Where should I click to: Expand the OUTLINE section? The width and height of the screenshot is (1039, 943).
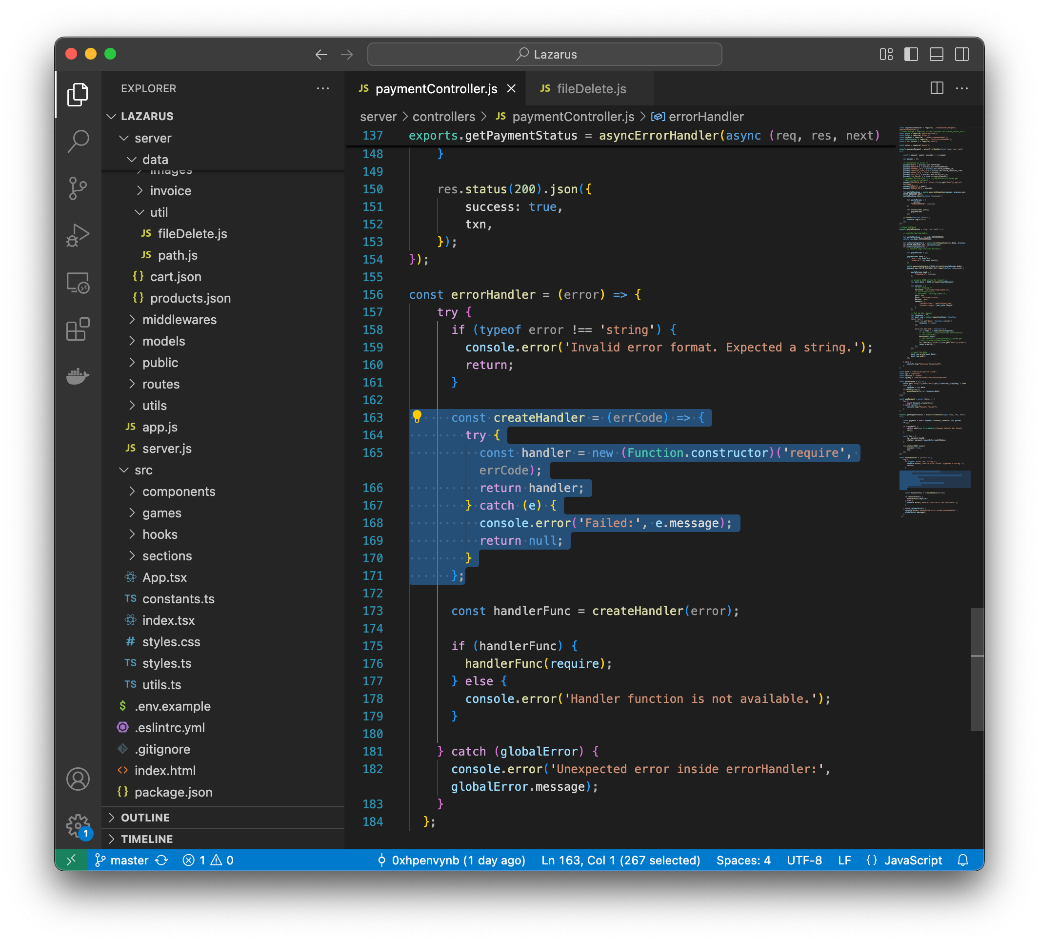222,818
